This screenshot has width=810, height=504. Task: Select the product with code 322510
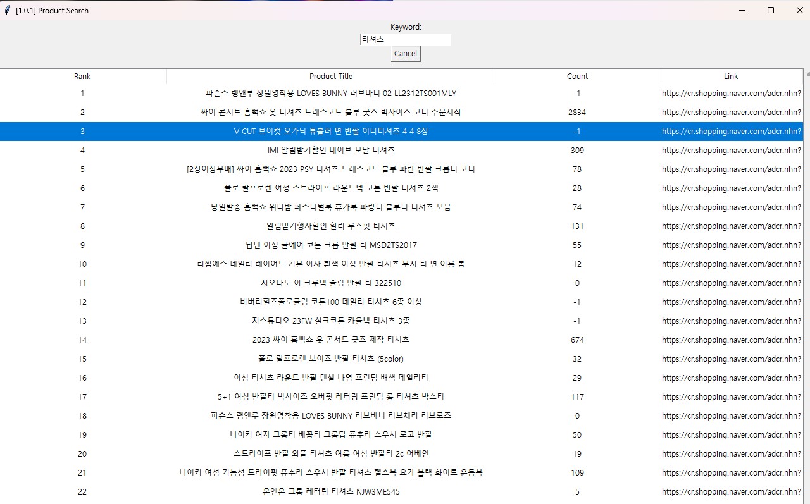331,283
